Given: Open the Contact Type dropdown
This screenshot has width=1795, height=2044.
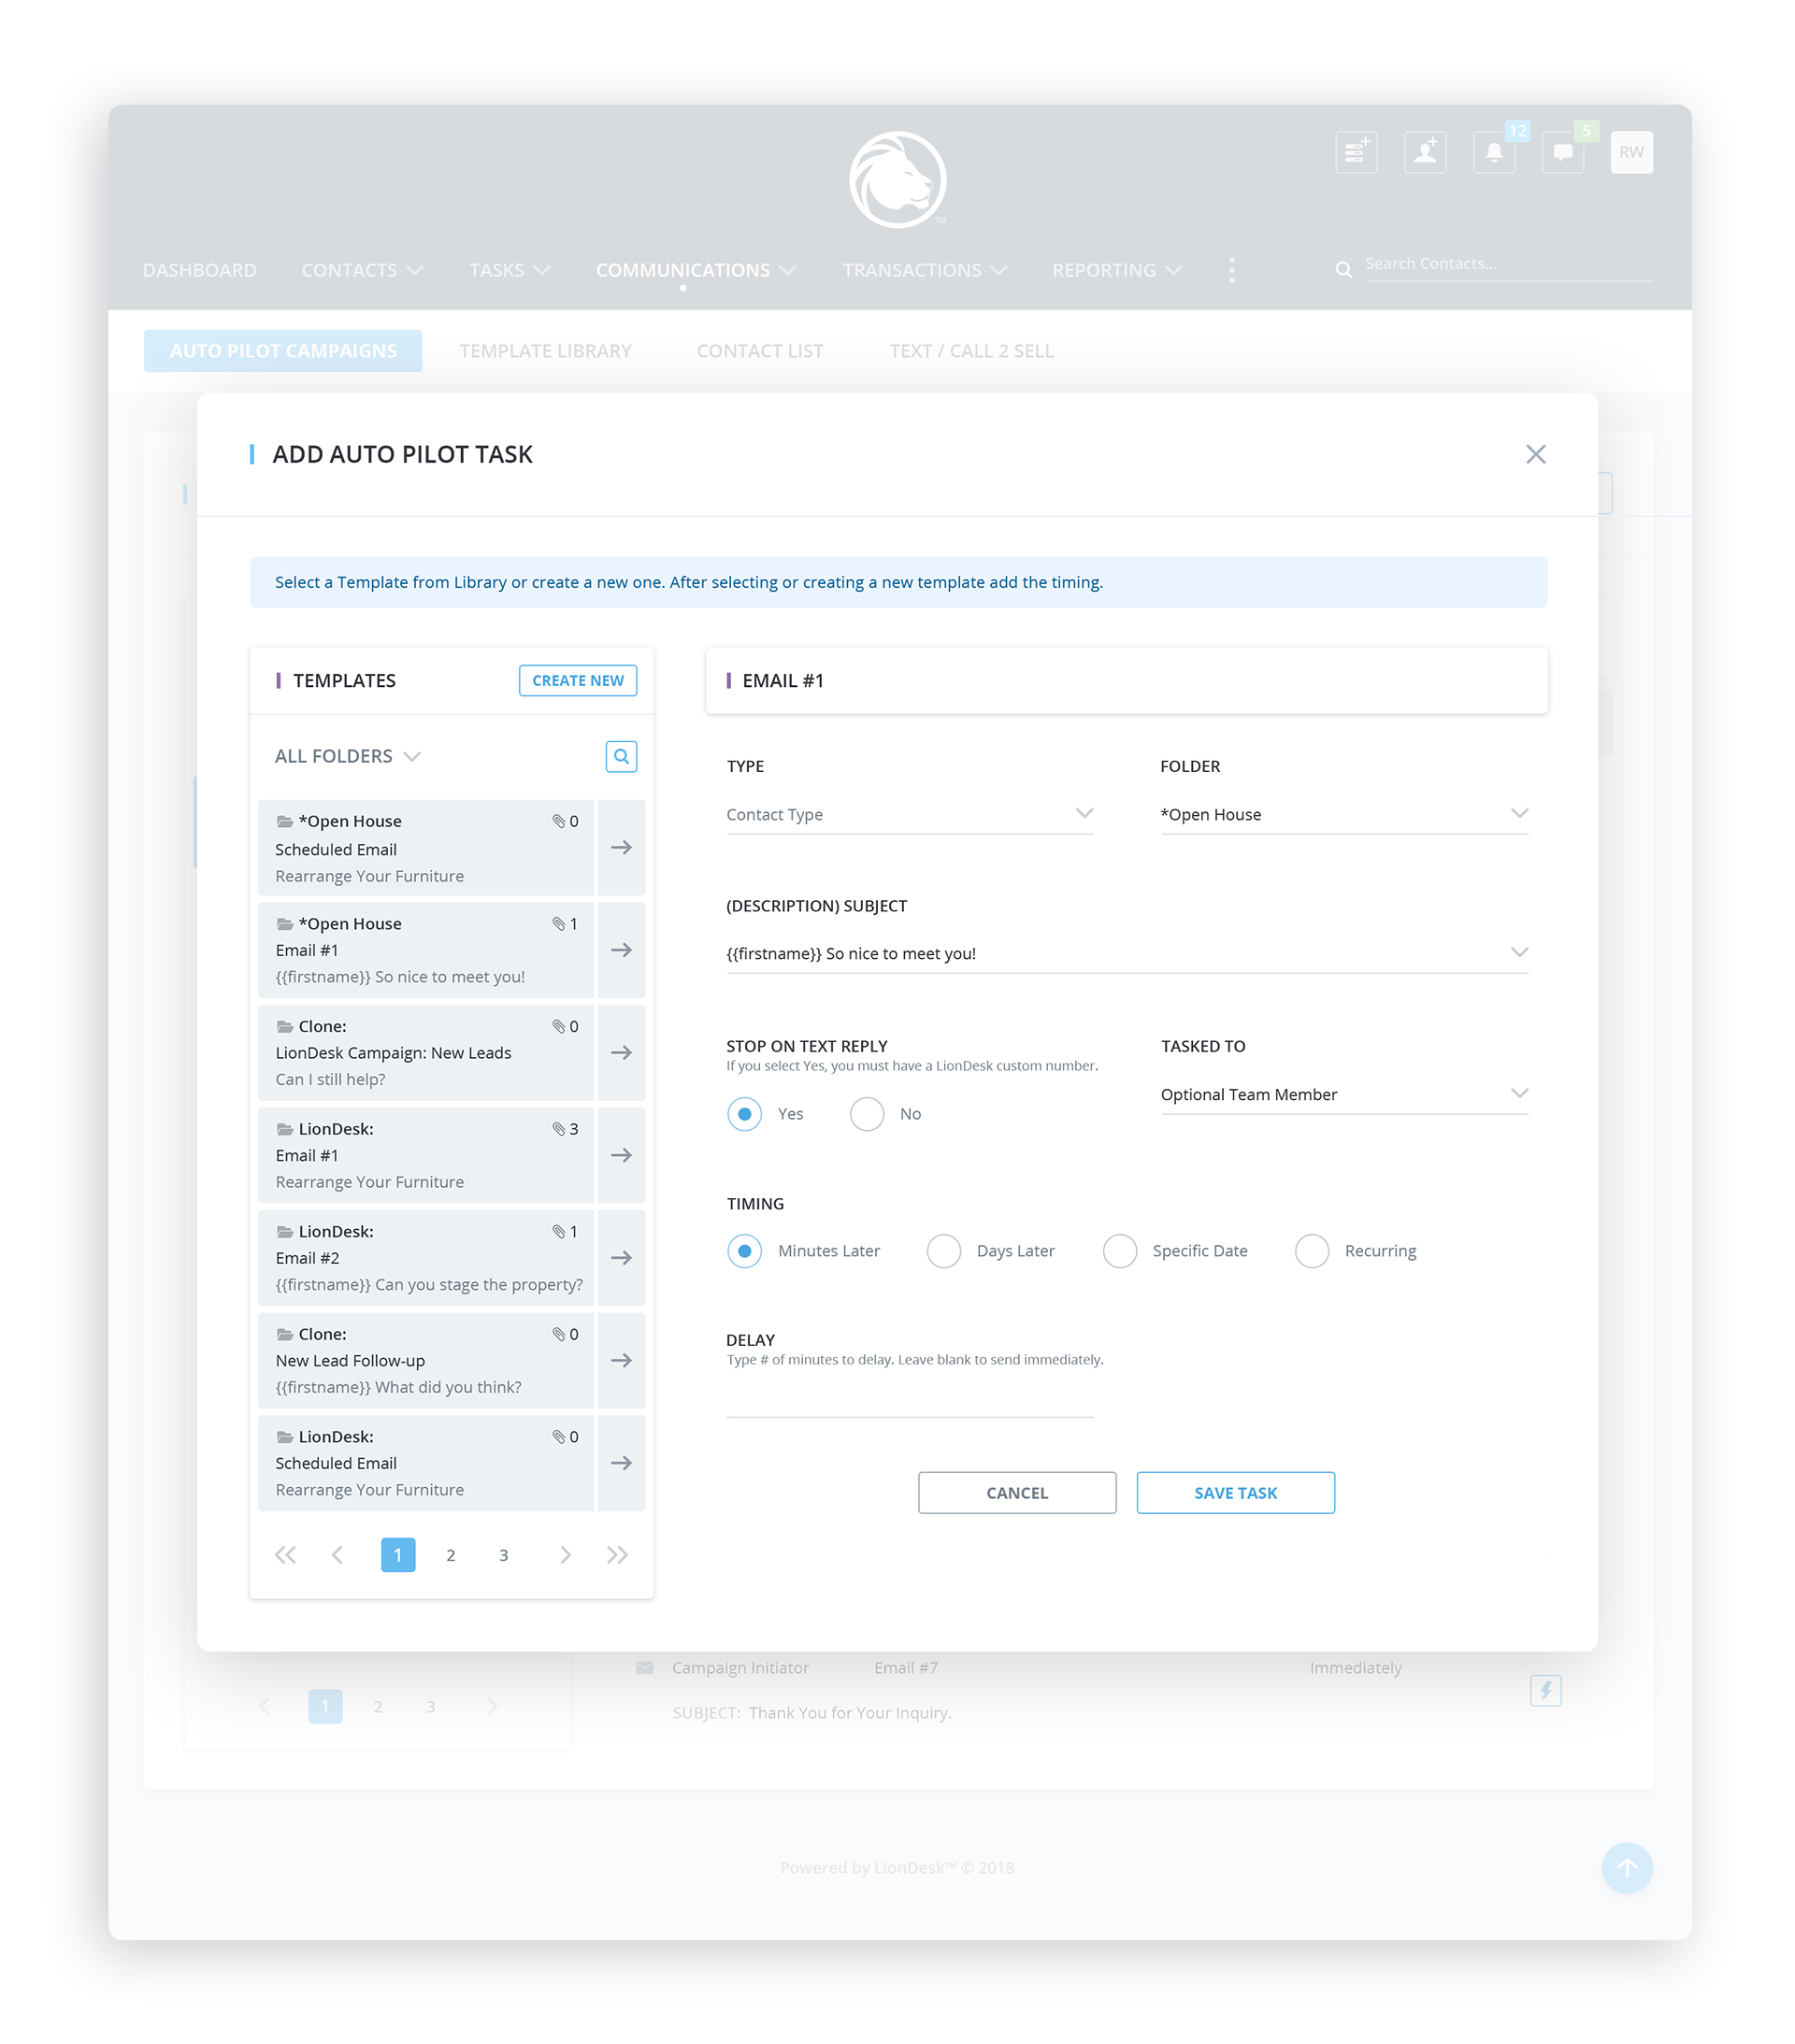Looking at the screenshot, I should pos(909,814).
